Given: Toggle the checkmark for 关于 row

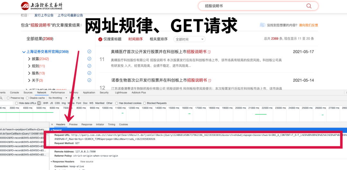Looking at the screenshot, I should [89, 80].
